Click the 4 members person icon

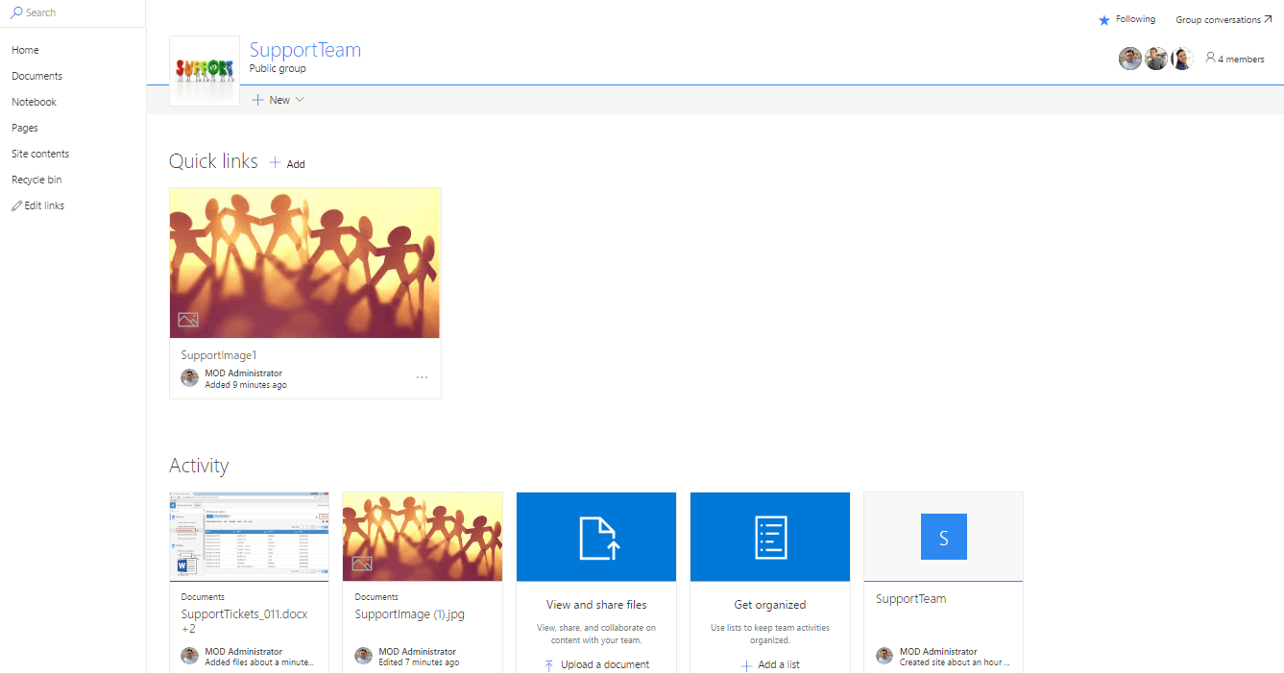1210,59
